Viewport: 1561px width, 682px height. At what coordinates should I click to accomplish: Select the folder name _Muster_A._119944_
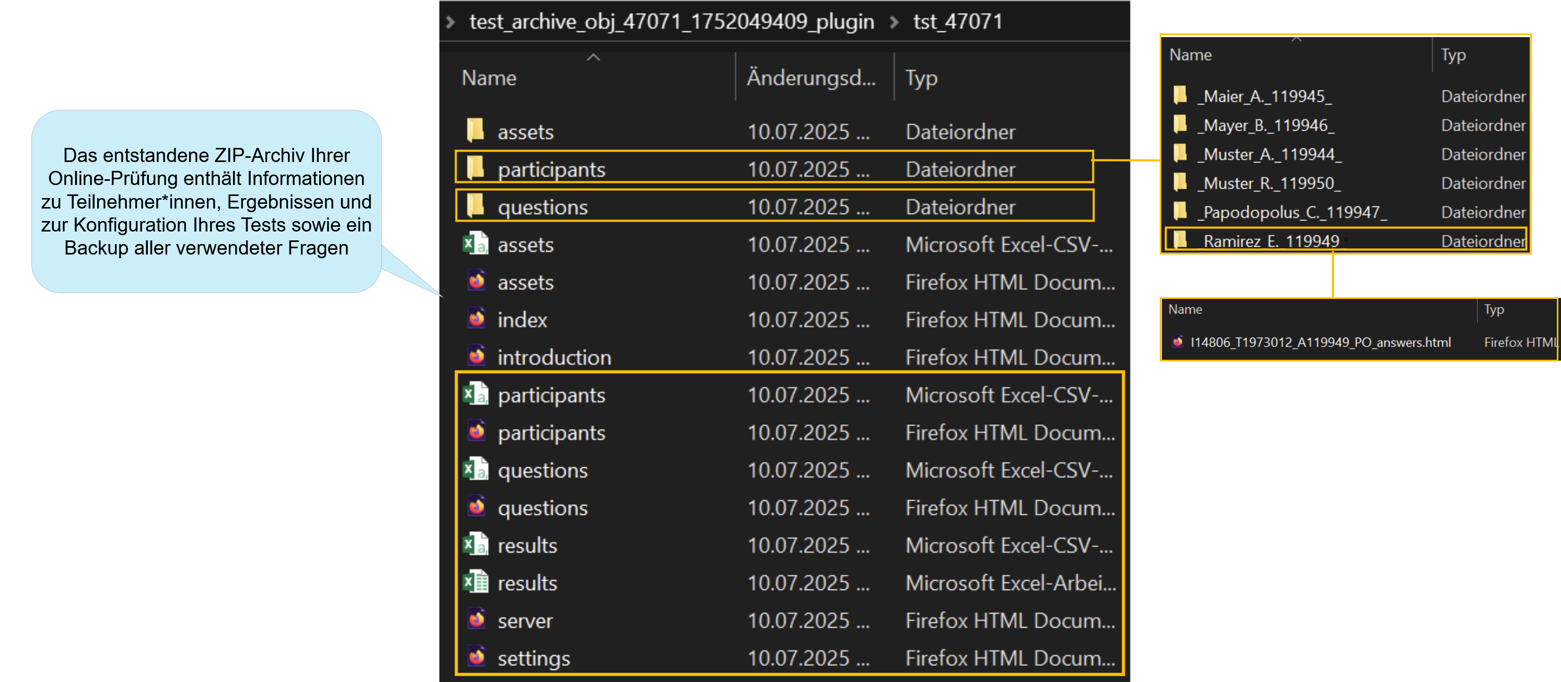pyautogui.click(x=1269, y=154)
